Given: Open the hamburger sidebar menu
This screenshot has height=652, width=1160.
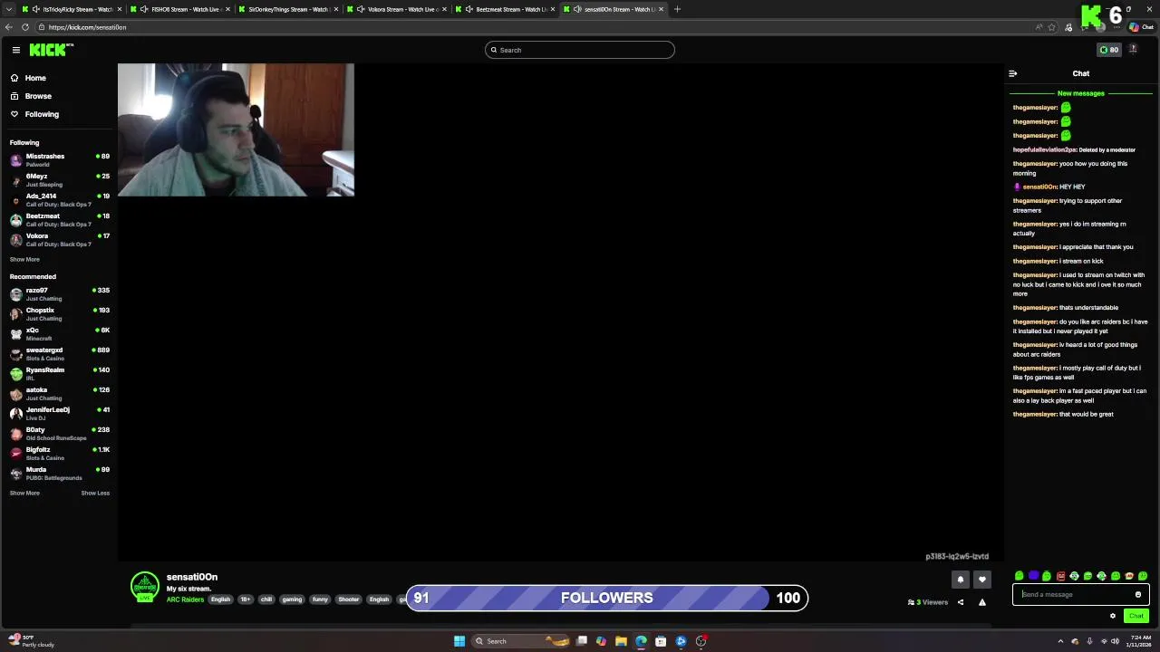Looking at the screenshot, I should coord(15,50).
